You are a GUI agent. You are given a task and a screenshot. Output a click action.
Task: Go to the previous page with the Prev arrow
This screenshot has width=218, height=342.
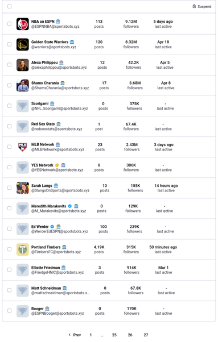tap(75, 335)
